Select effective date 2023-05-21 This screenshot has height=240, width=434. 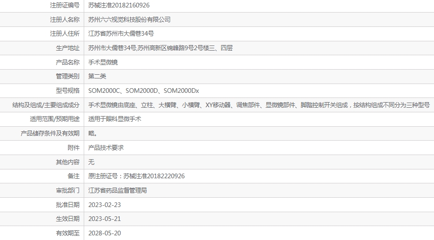coord(105,219)
